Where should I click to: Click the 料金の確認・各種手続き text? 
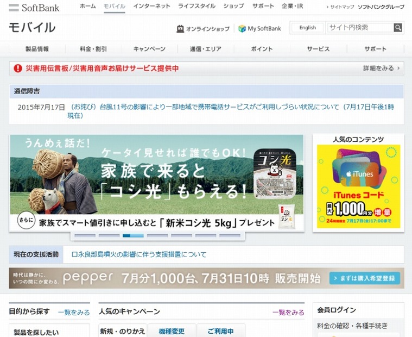pyautogui.click(x=352, y=326)
